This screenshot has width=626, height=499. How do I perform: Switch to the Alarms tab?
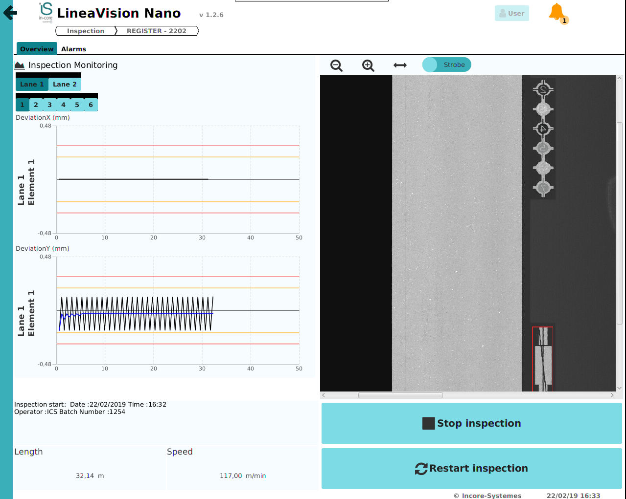[73, 48]
